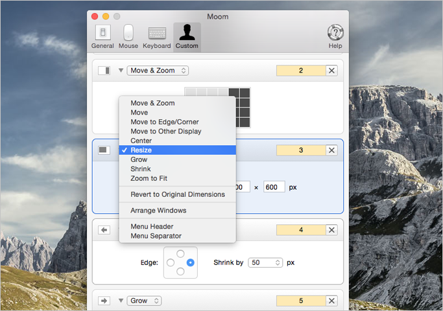The height and width of the screenshot is (311, 443).
Task: Click the shortcut field showing 2
Action: coord(301,71)
